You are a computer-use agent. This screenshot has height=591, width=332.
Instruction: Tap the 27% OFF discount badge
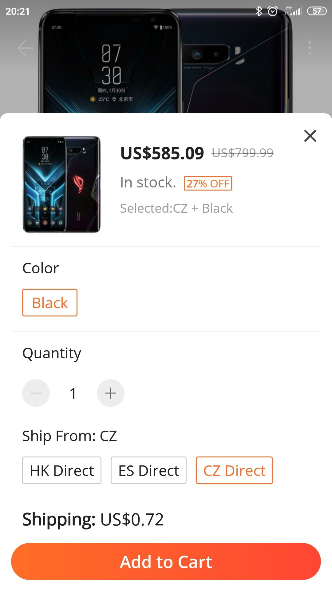pos(208,183)
